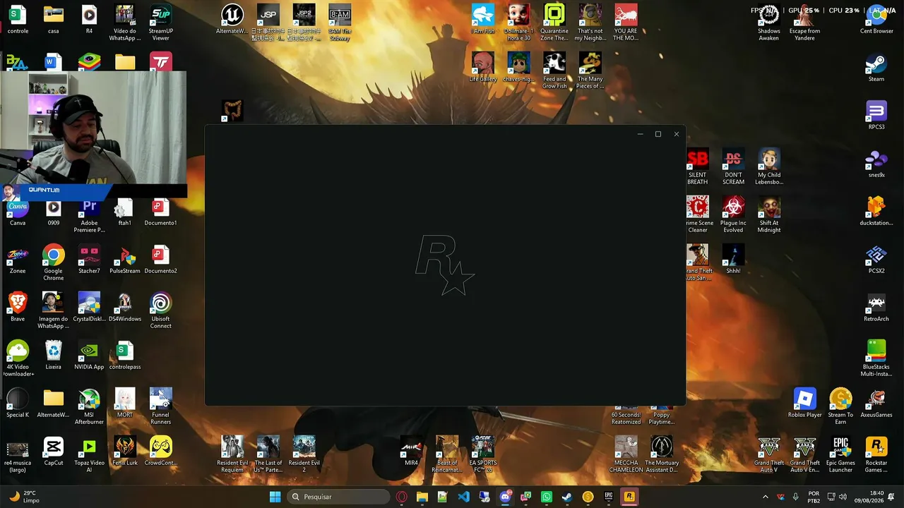Select the Cent Browser desktop icon
Screen dimensions: 904x508
[x=876, y=20]
